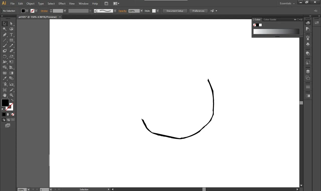Select the Hand tool
Viewport: 321px width, 191px height.
pos(5,95)
